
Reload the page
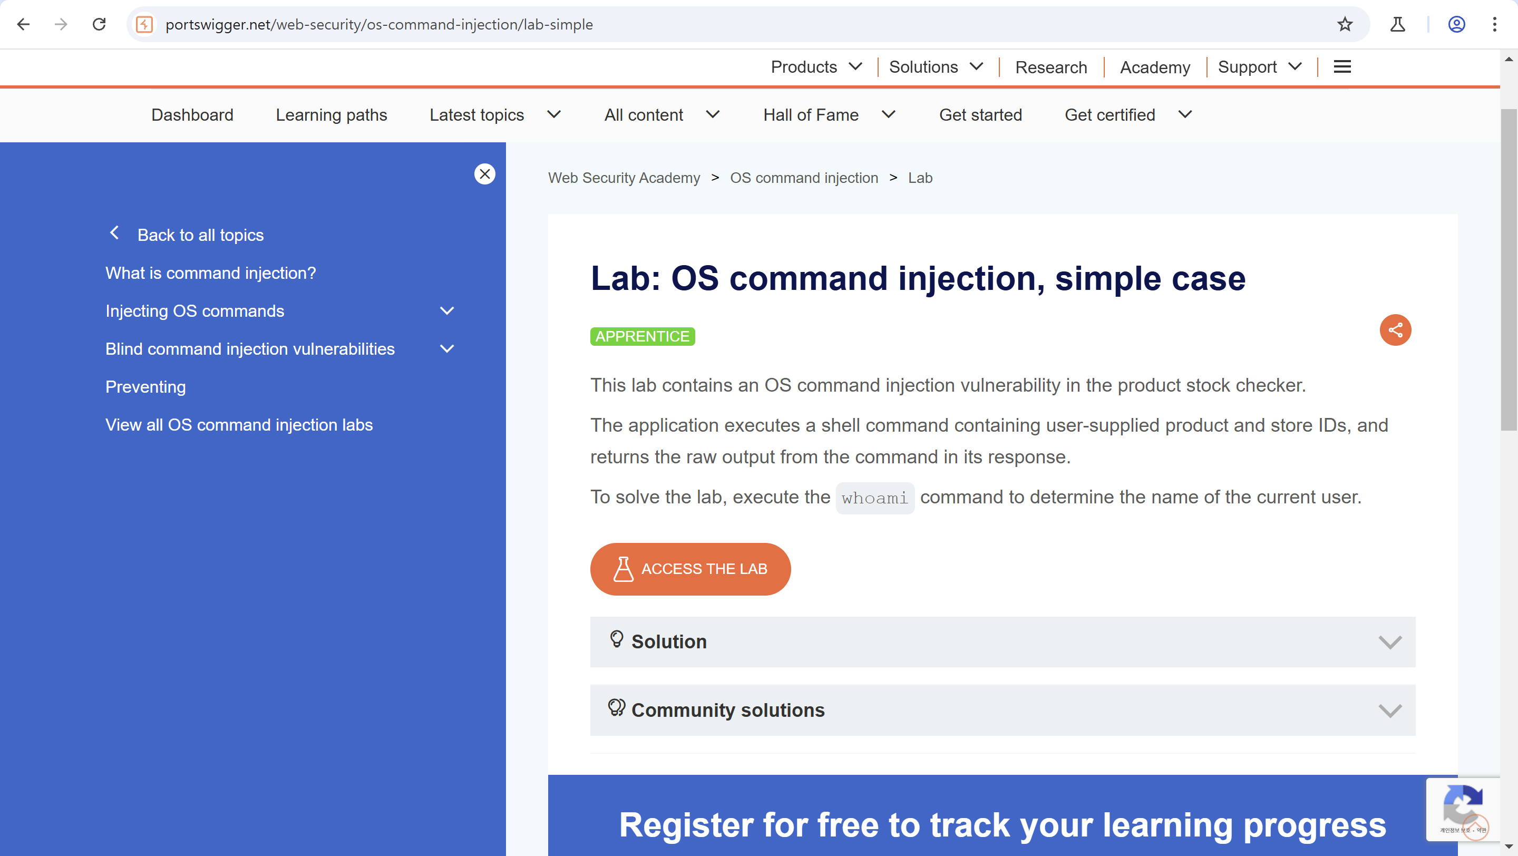[x=99, y=24]
